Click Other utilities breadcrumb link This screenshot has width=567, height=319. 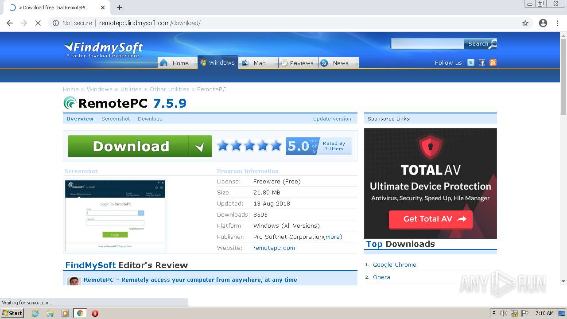169,89
